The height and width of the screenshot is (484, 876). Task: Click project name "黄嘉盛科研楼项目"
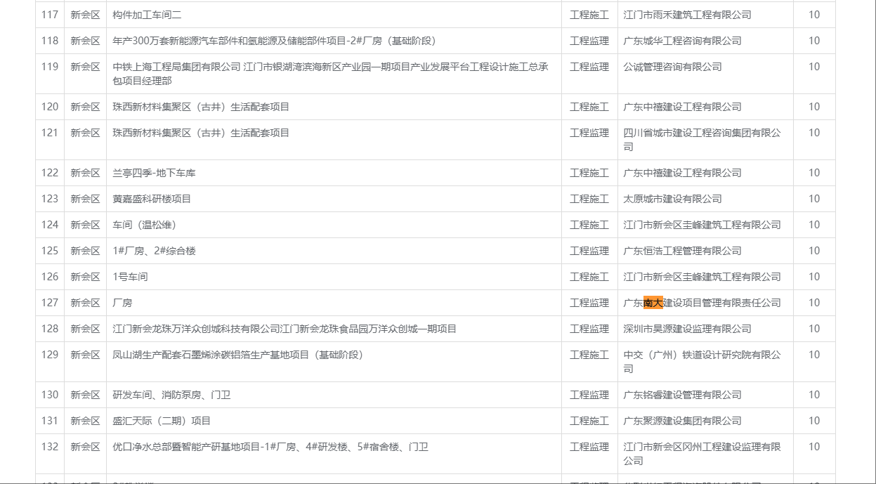(152, 199)
